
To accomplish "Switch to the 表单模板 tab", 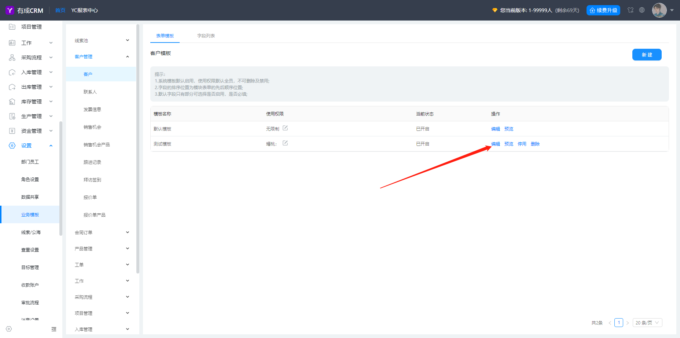I will click(165, 36).
